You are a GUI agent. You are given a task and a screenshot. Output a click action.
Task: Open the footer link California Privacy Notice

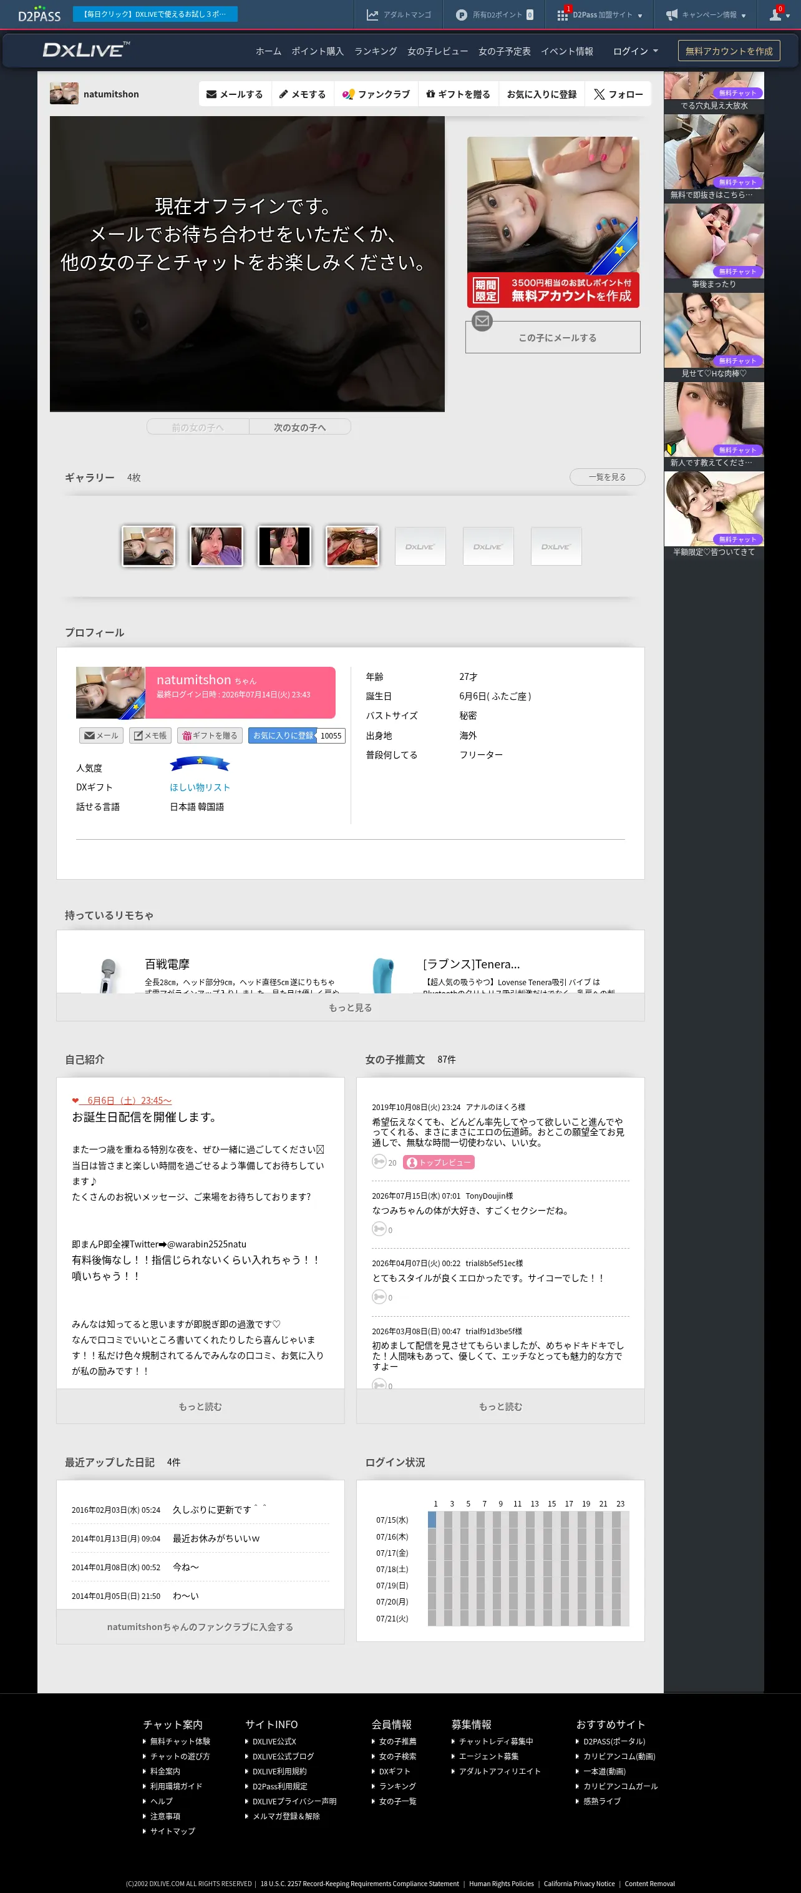[580, 1884]
